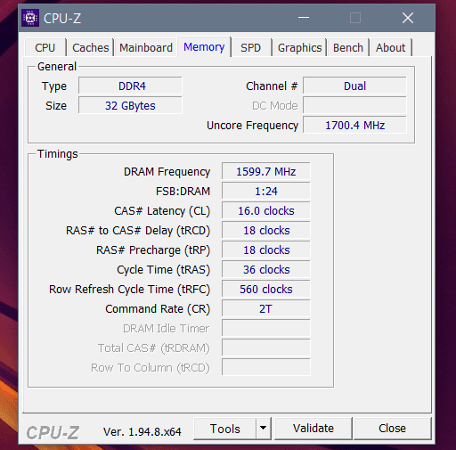456x450 pixels.
Task: Click the DRAM Frequency value 1599.7 MHz
Action: 266,172
